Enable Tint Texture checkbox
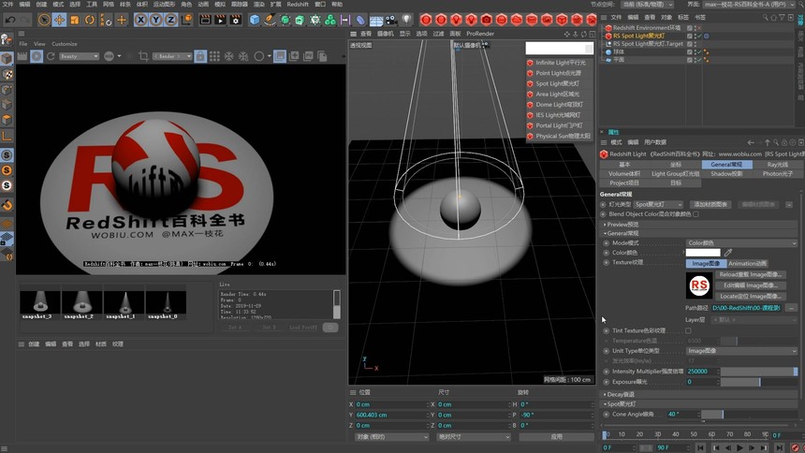 [688, 330]
